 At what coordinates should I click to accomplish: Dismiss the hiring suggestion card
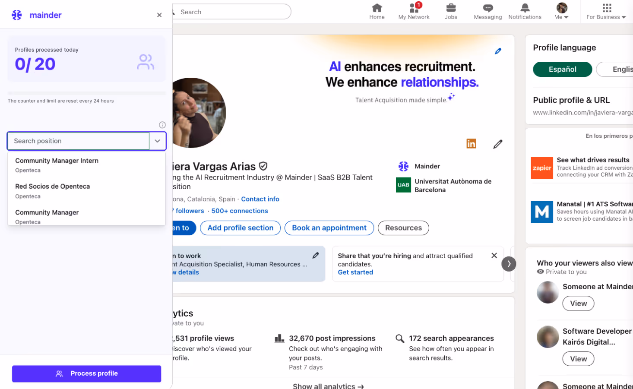point(494,256)
